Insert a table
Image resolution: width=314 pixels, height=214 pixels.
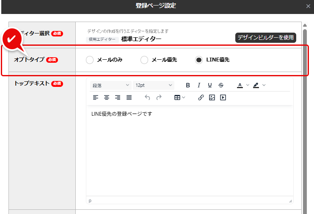click(177, 97)
